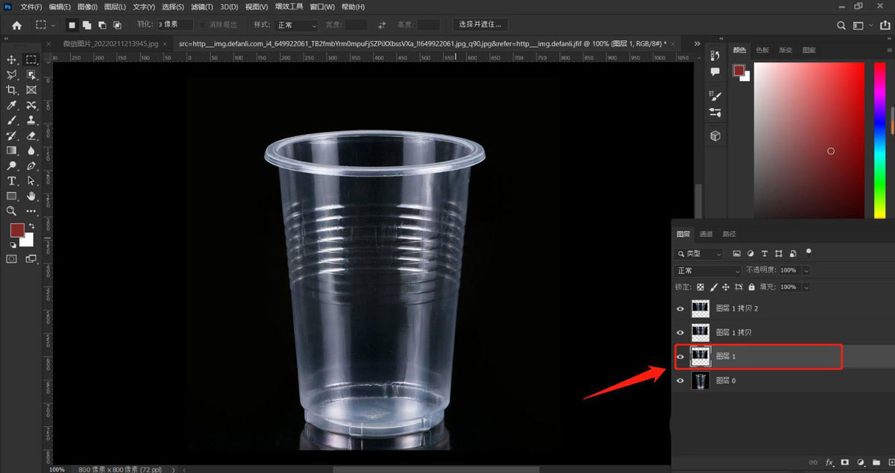895x473 pixels.
Task: Toggle visibility of 图层 0
Action: [x=680, y=381]
